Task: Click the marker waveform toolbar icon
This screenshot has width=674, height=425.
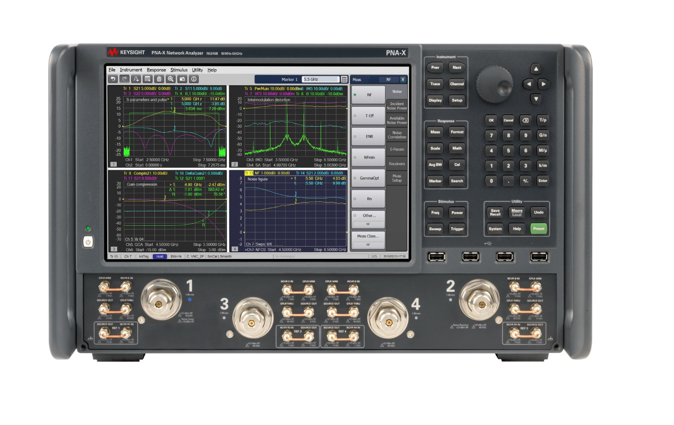Action: (x=136, y=79)
